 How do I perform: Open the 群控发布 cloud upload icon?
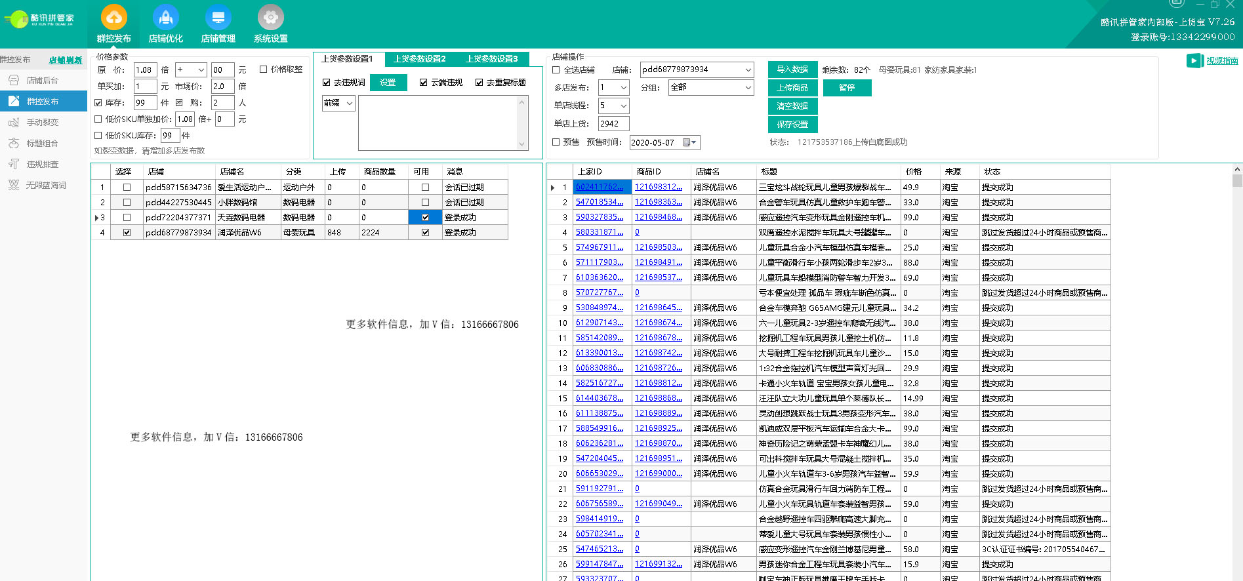[x=113, y=18]
